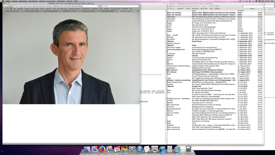Click the Weiterleiten forward button

point(195,7)
